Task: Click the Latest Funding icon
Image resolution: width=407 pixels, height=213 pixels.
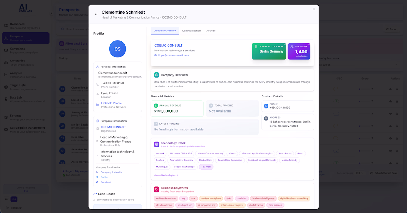Action: pyautogui.click(x=156, y=124)
